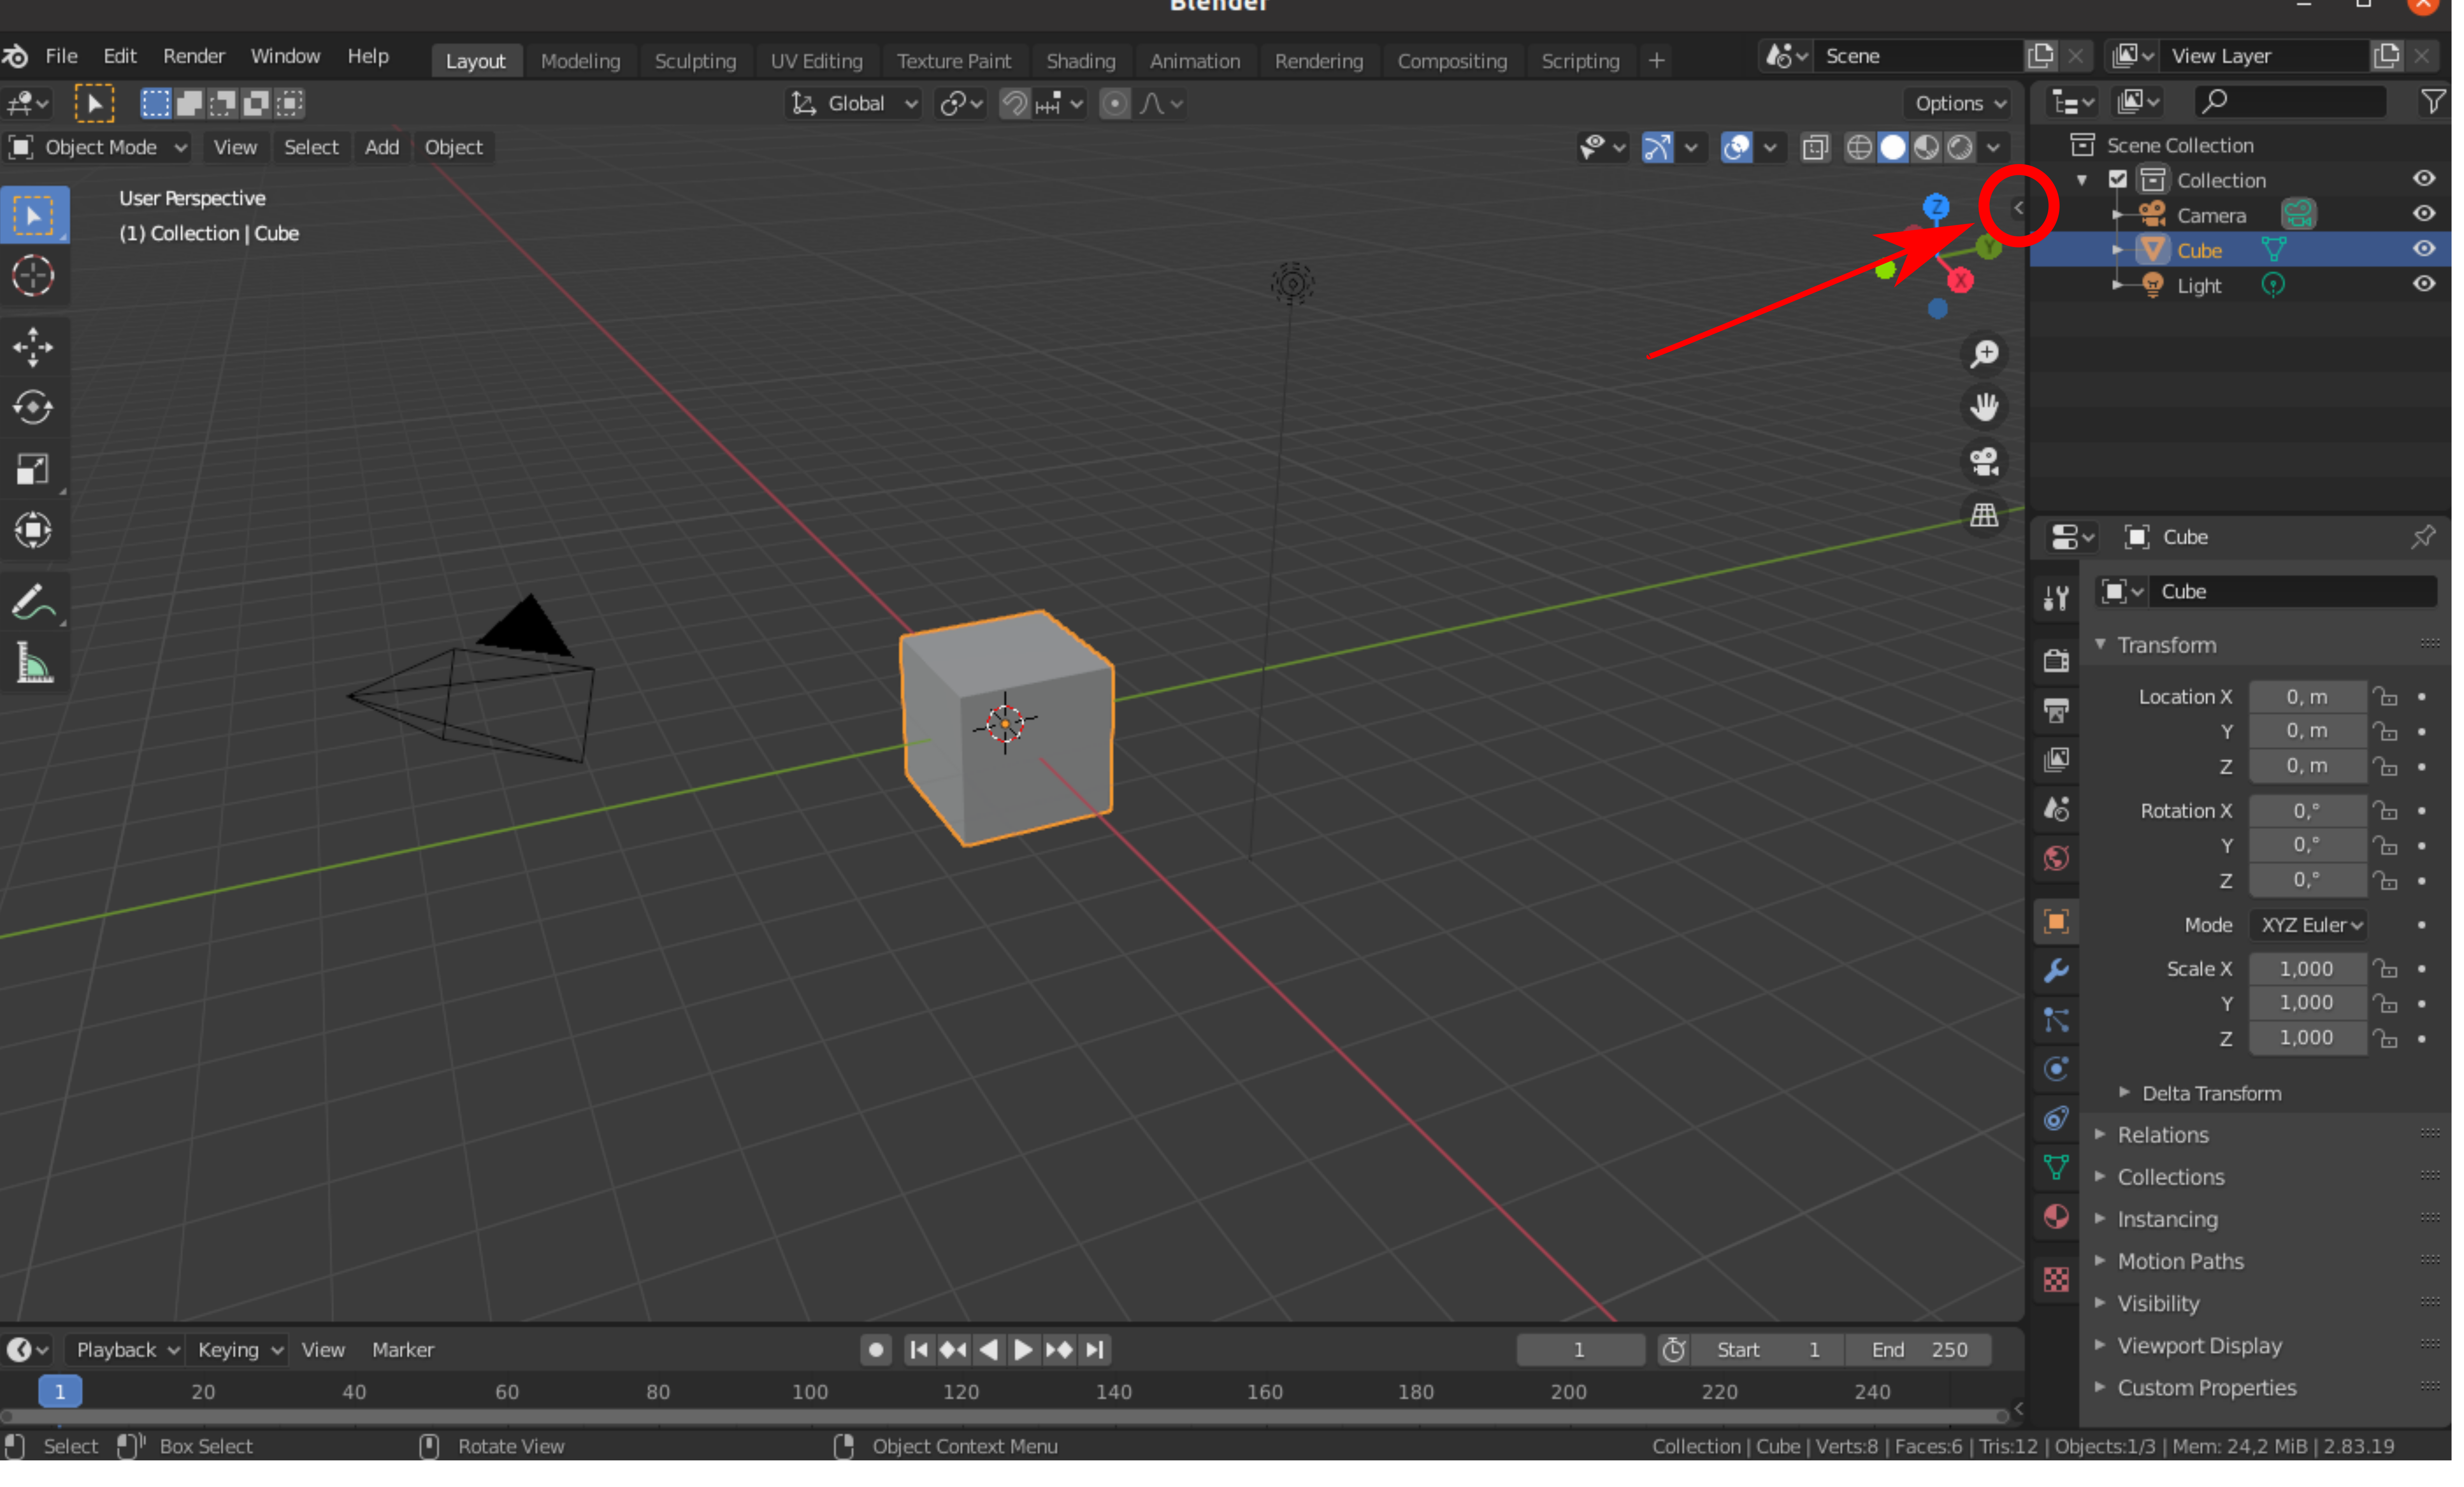Open the View Layer properties tab

coord(2056,760)
